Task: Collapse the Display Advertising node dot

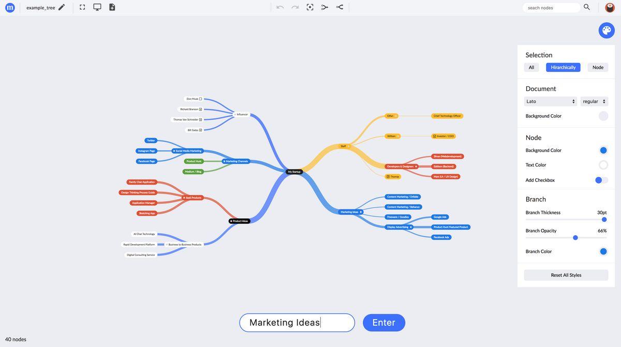Action: click(x=411, y=227)
